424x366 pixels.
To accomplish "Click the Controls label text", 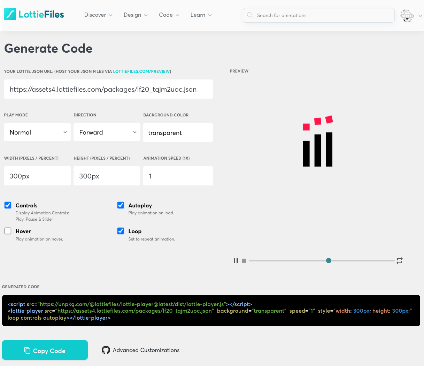I will 26,205.
